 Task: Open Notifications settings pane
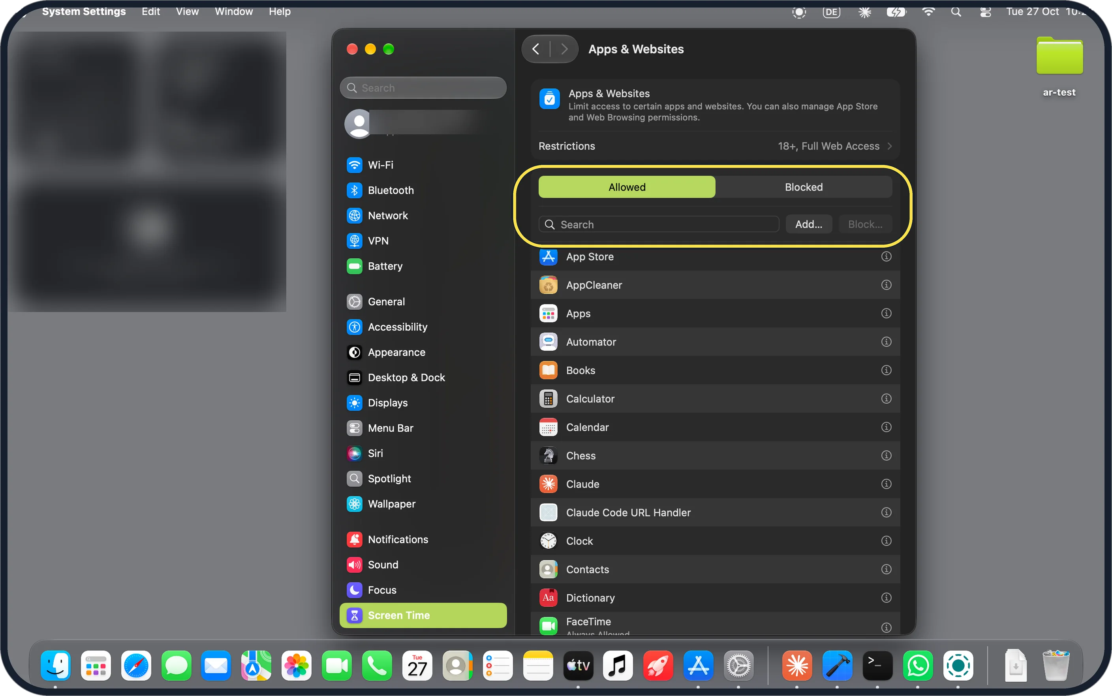pyautogui.click(x=423, y=540)
